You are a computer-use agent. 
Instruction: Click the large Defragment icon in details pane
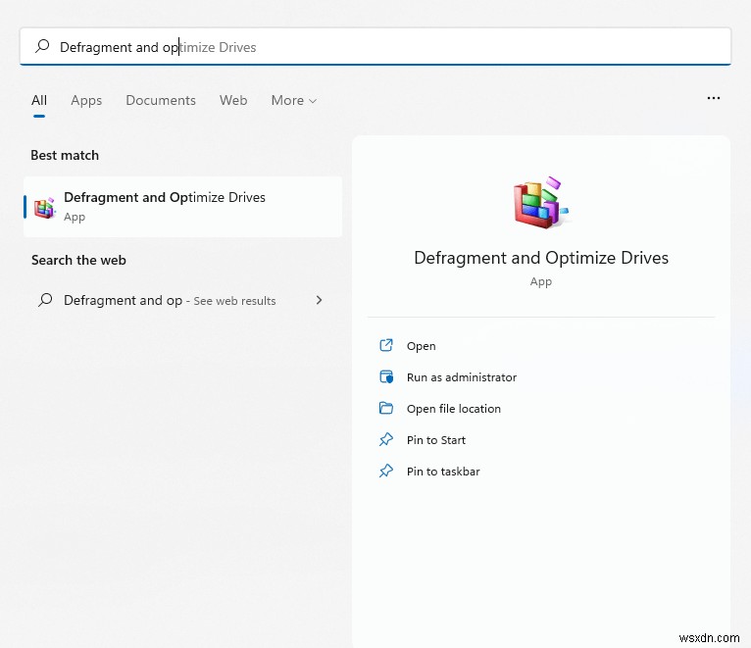(541, 202)
